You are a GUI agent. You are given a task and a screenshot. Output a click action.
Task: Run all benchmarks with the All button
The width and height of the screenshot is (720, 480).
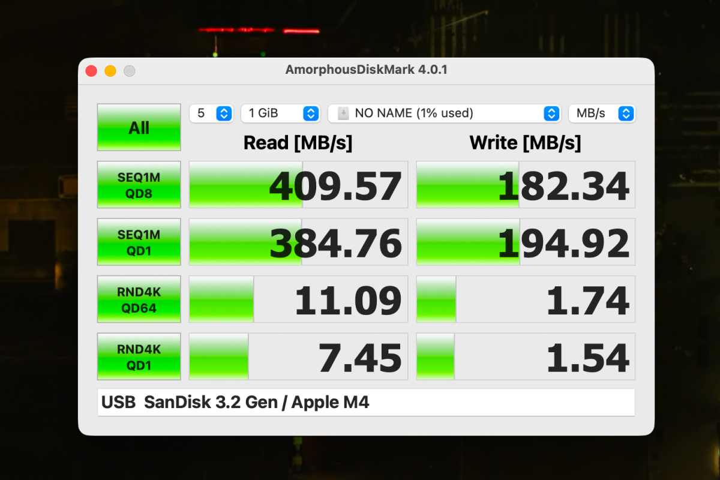pyautogui.click(x=139, y=127)
